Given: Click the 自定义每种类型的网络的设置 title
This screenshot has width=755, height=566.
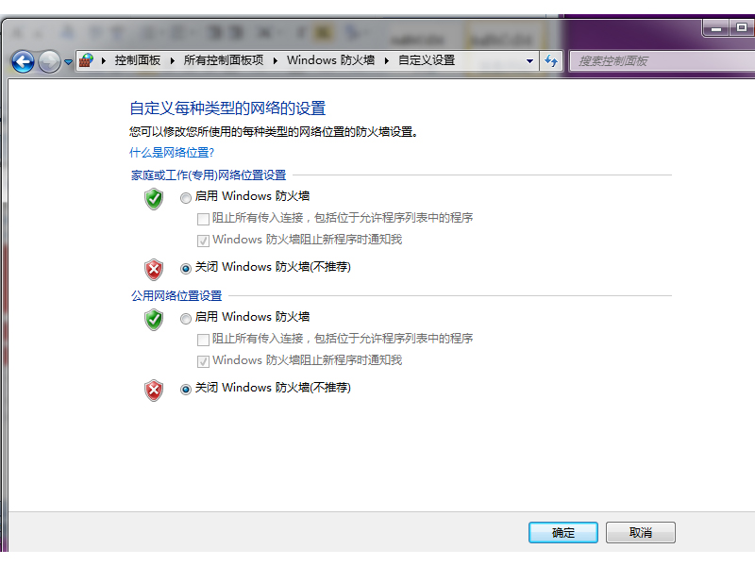Looking at the screenshot, I should click(227, 108).
